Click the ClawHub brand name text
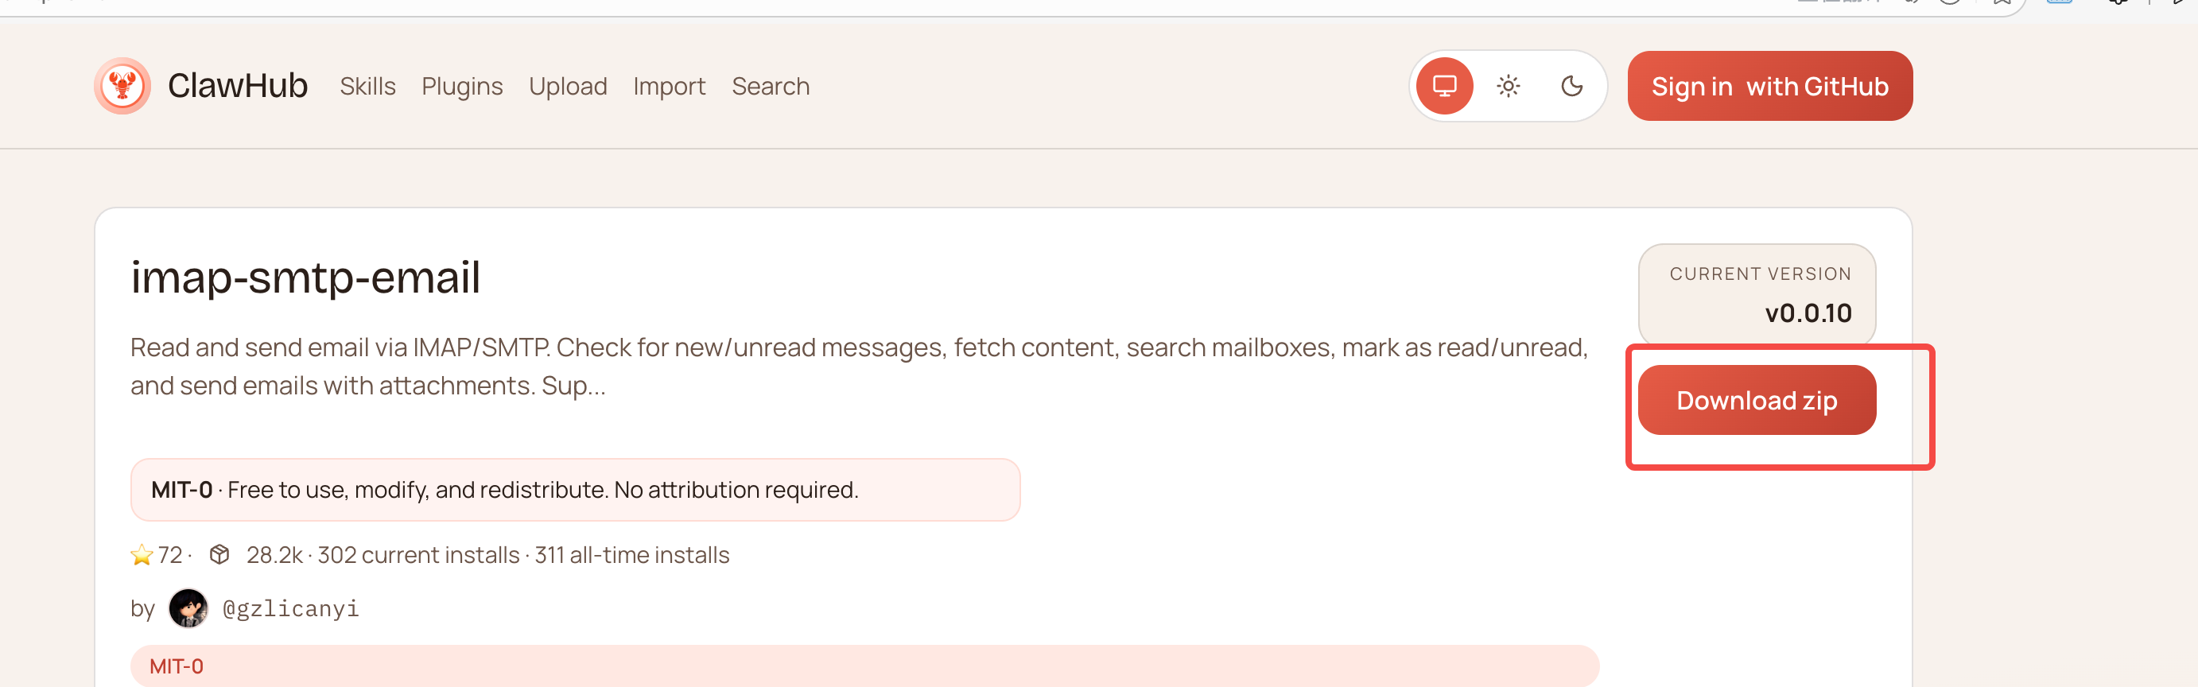The height and width of the screenshot is (687, 2198). [x=237, y=86]
